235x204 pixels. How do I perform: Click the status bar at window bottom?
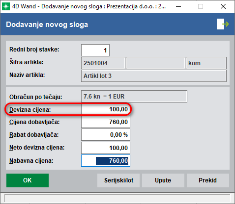pyautogui.click(x=117, y=198)
